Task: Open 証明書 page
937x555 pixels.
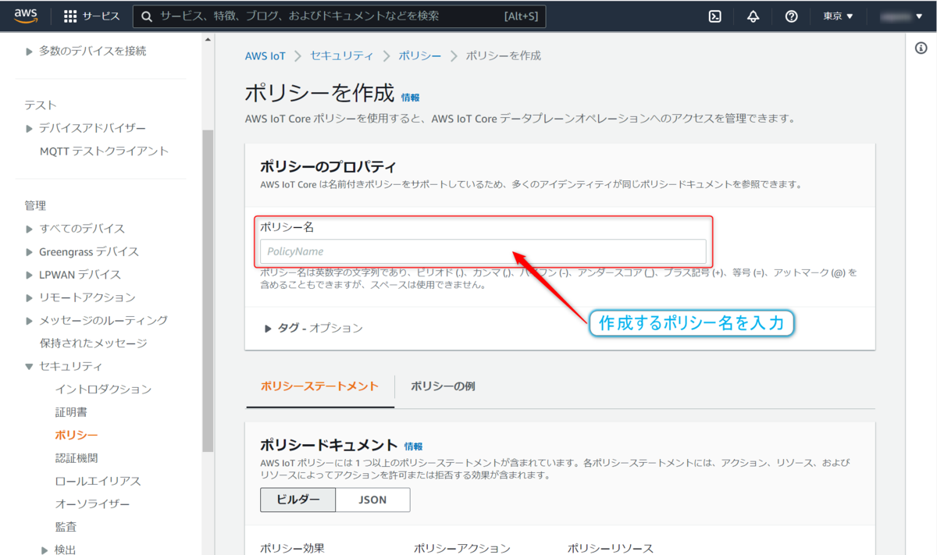Action: click(x=71, y=412)
